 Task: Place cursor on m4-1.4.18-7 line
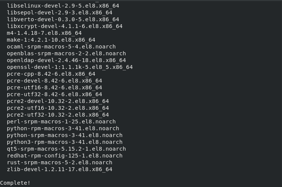coord(44,33)
